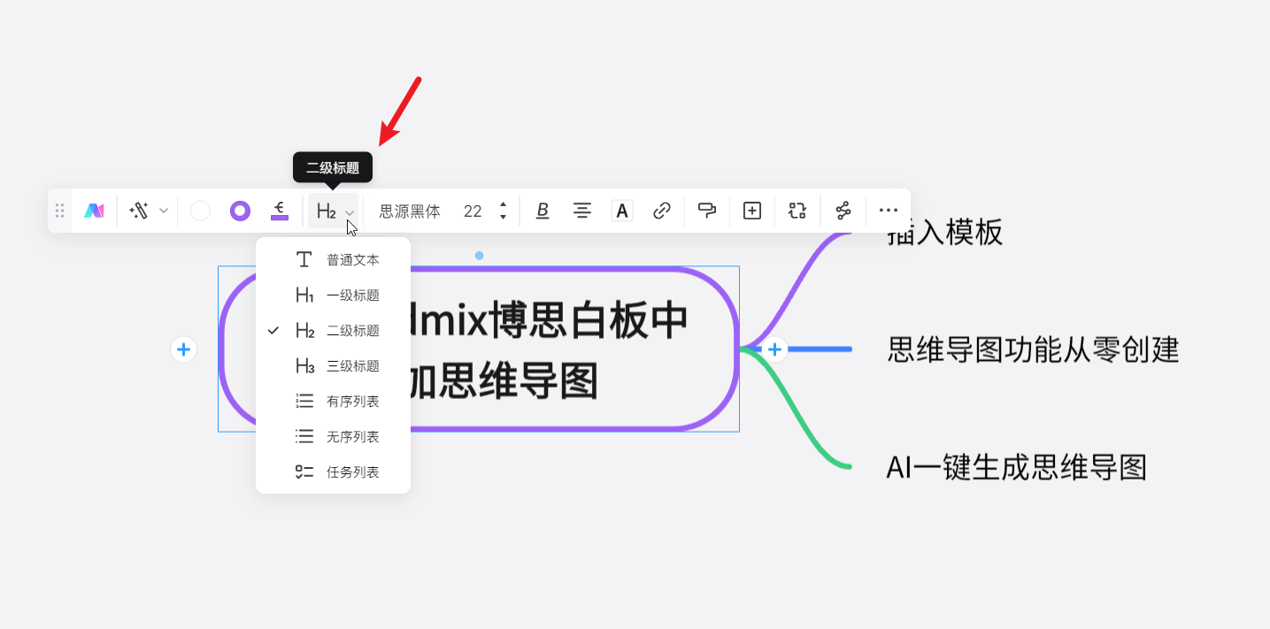Open the purple line color swatch

(x=280, y=211)
